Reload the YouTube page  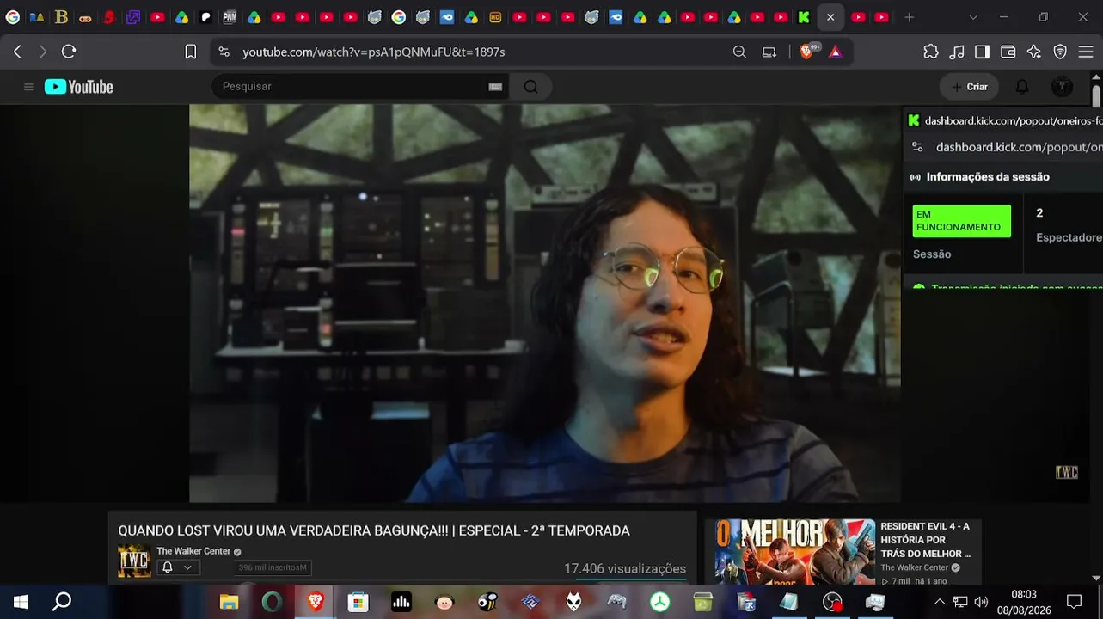pos(69,52)
